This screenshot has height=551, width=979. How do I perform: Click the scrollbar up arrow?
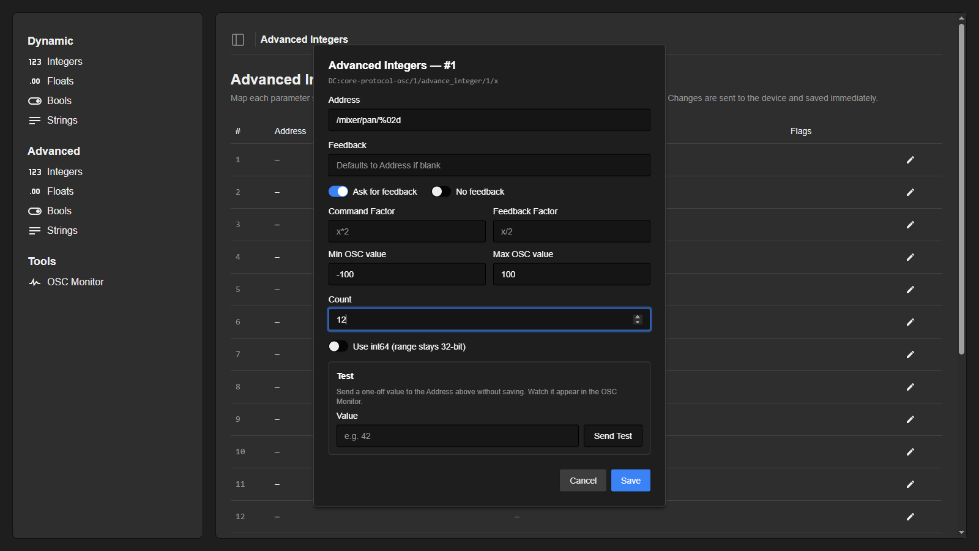click(961, 18)
